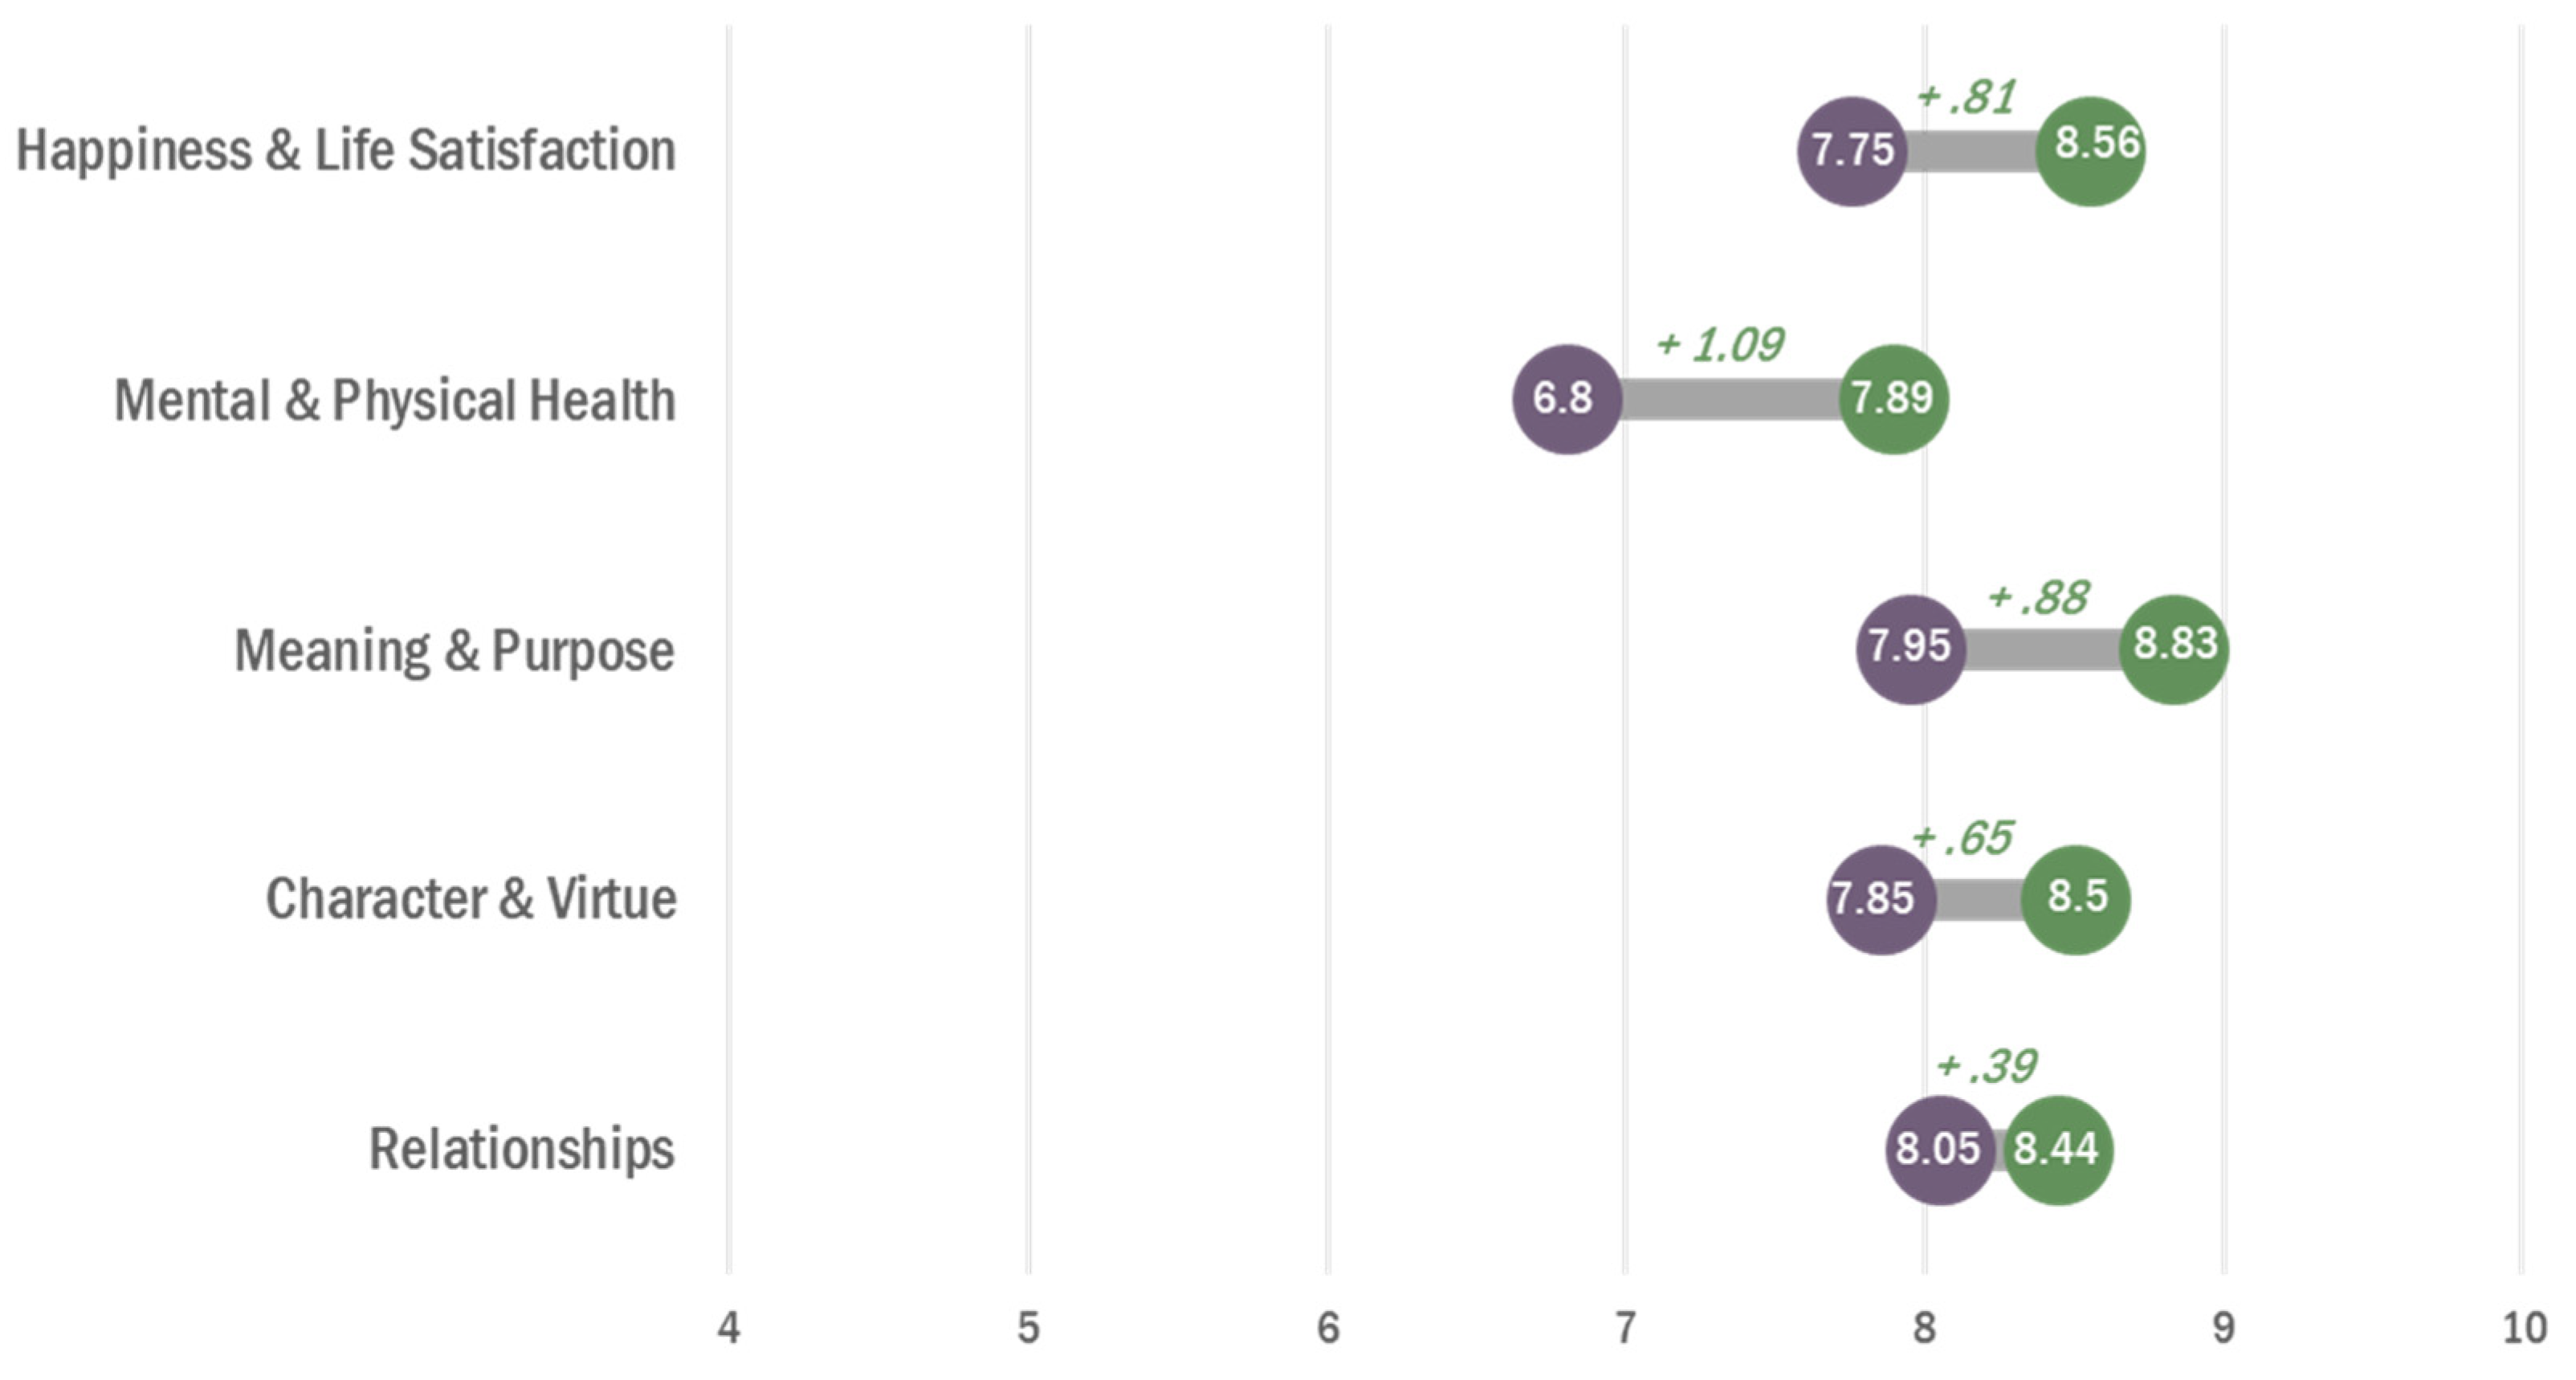Select the Mental & Physical Health label
Viewport: 2576px width, 1380px height.
pos(395,401)
